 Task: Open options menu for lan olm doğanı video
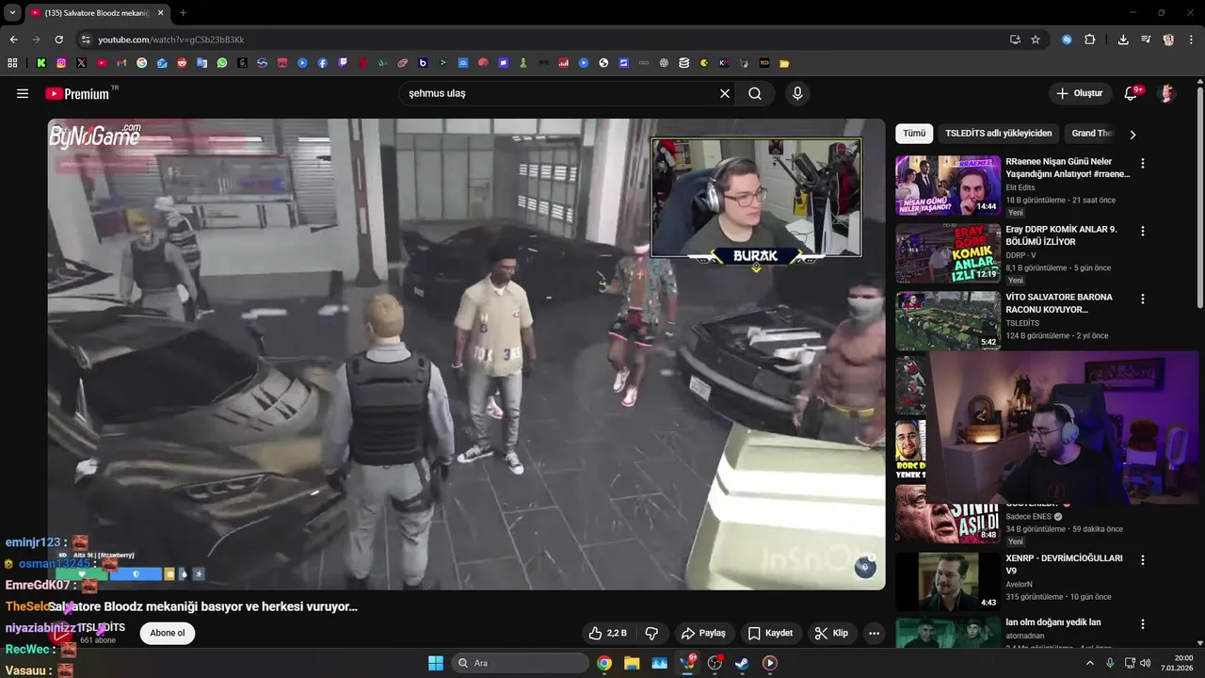pyautogui.click(x=1143, y=623)
